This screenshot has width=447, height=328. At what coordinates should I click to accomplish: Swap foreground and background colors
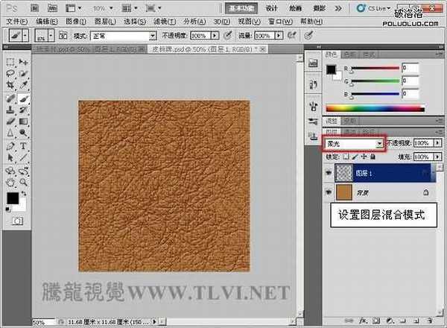(24, 194)
